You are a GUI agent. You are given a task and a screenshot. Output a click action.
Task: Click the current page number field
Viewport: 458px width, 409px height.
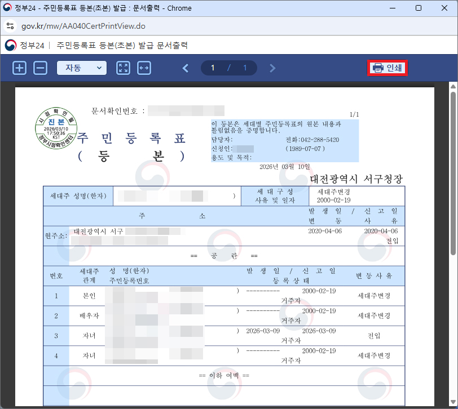click(x=213, y=68)
